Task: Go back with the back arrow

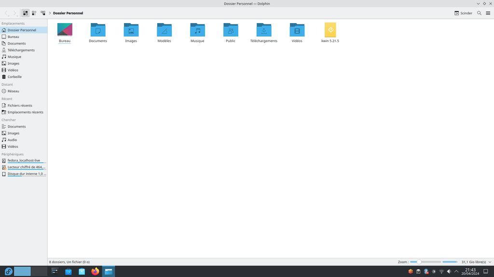Action: point(6,13)
